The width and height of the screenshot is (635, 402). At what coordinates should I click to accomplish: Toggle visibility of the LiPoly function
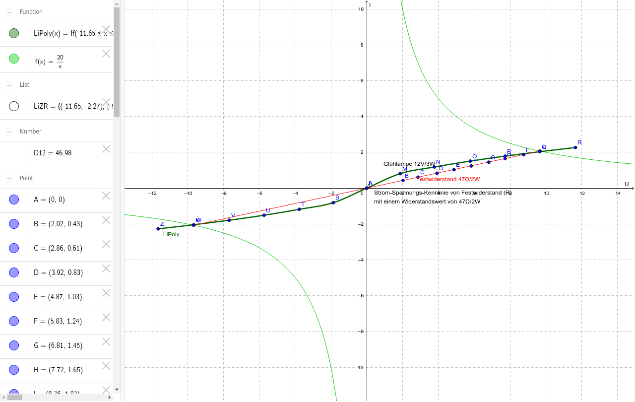[x=13, y=33]
